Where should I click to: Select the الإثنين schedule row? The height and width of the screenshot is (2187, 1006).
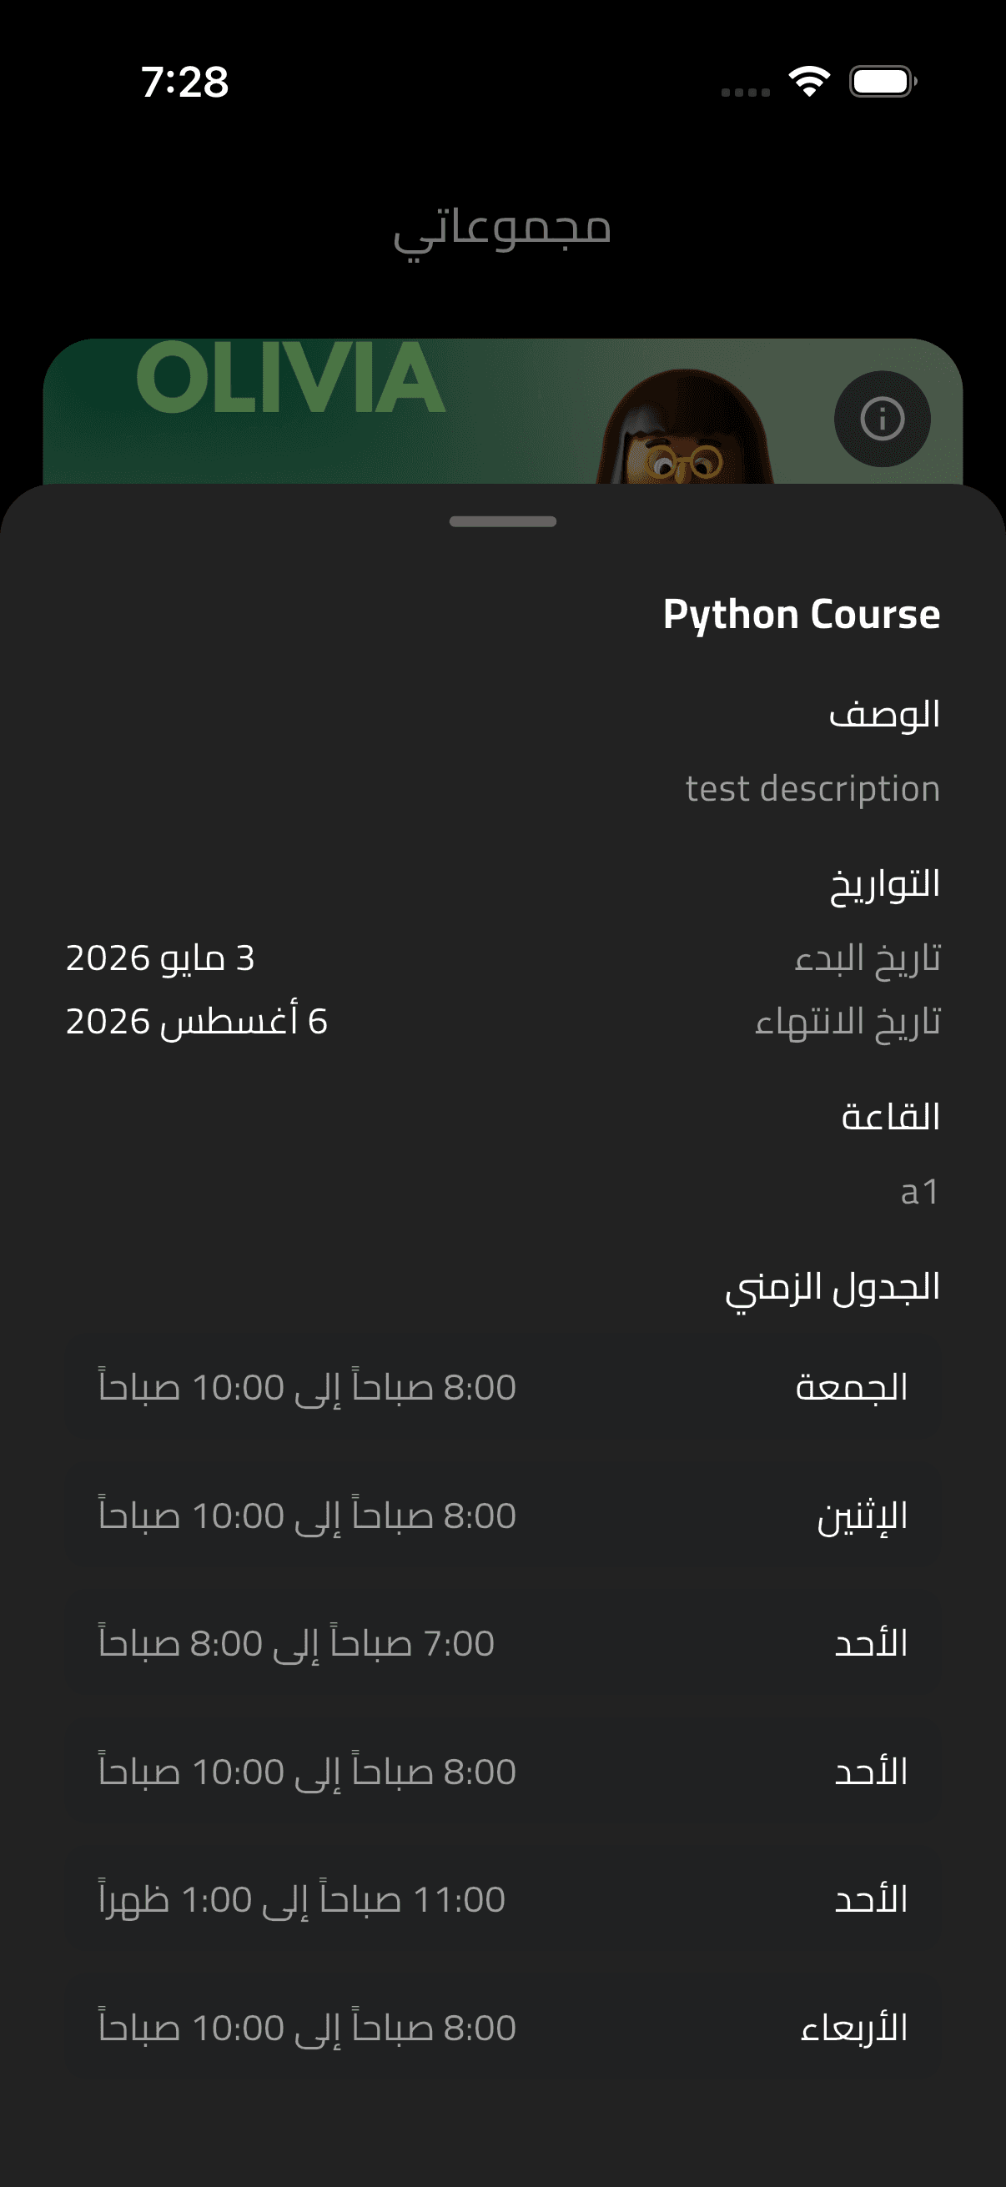coord(502,1516)
